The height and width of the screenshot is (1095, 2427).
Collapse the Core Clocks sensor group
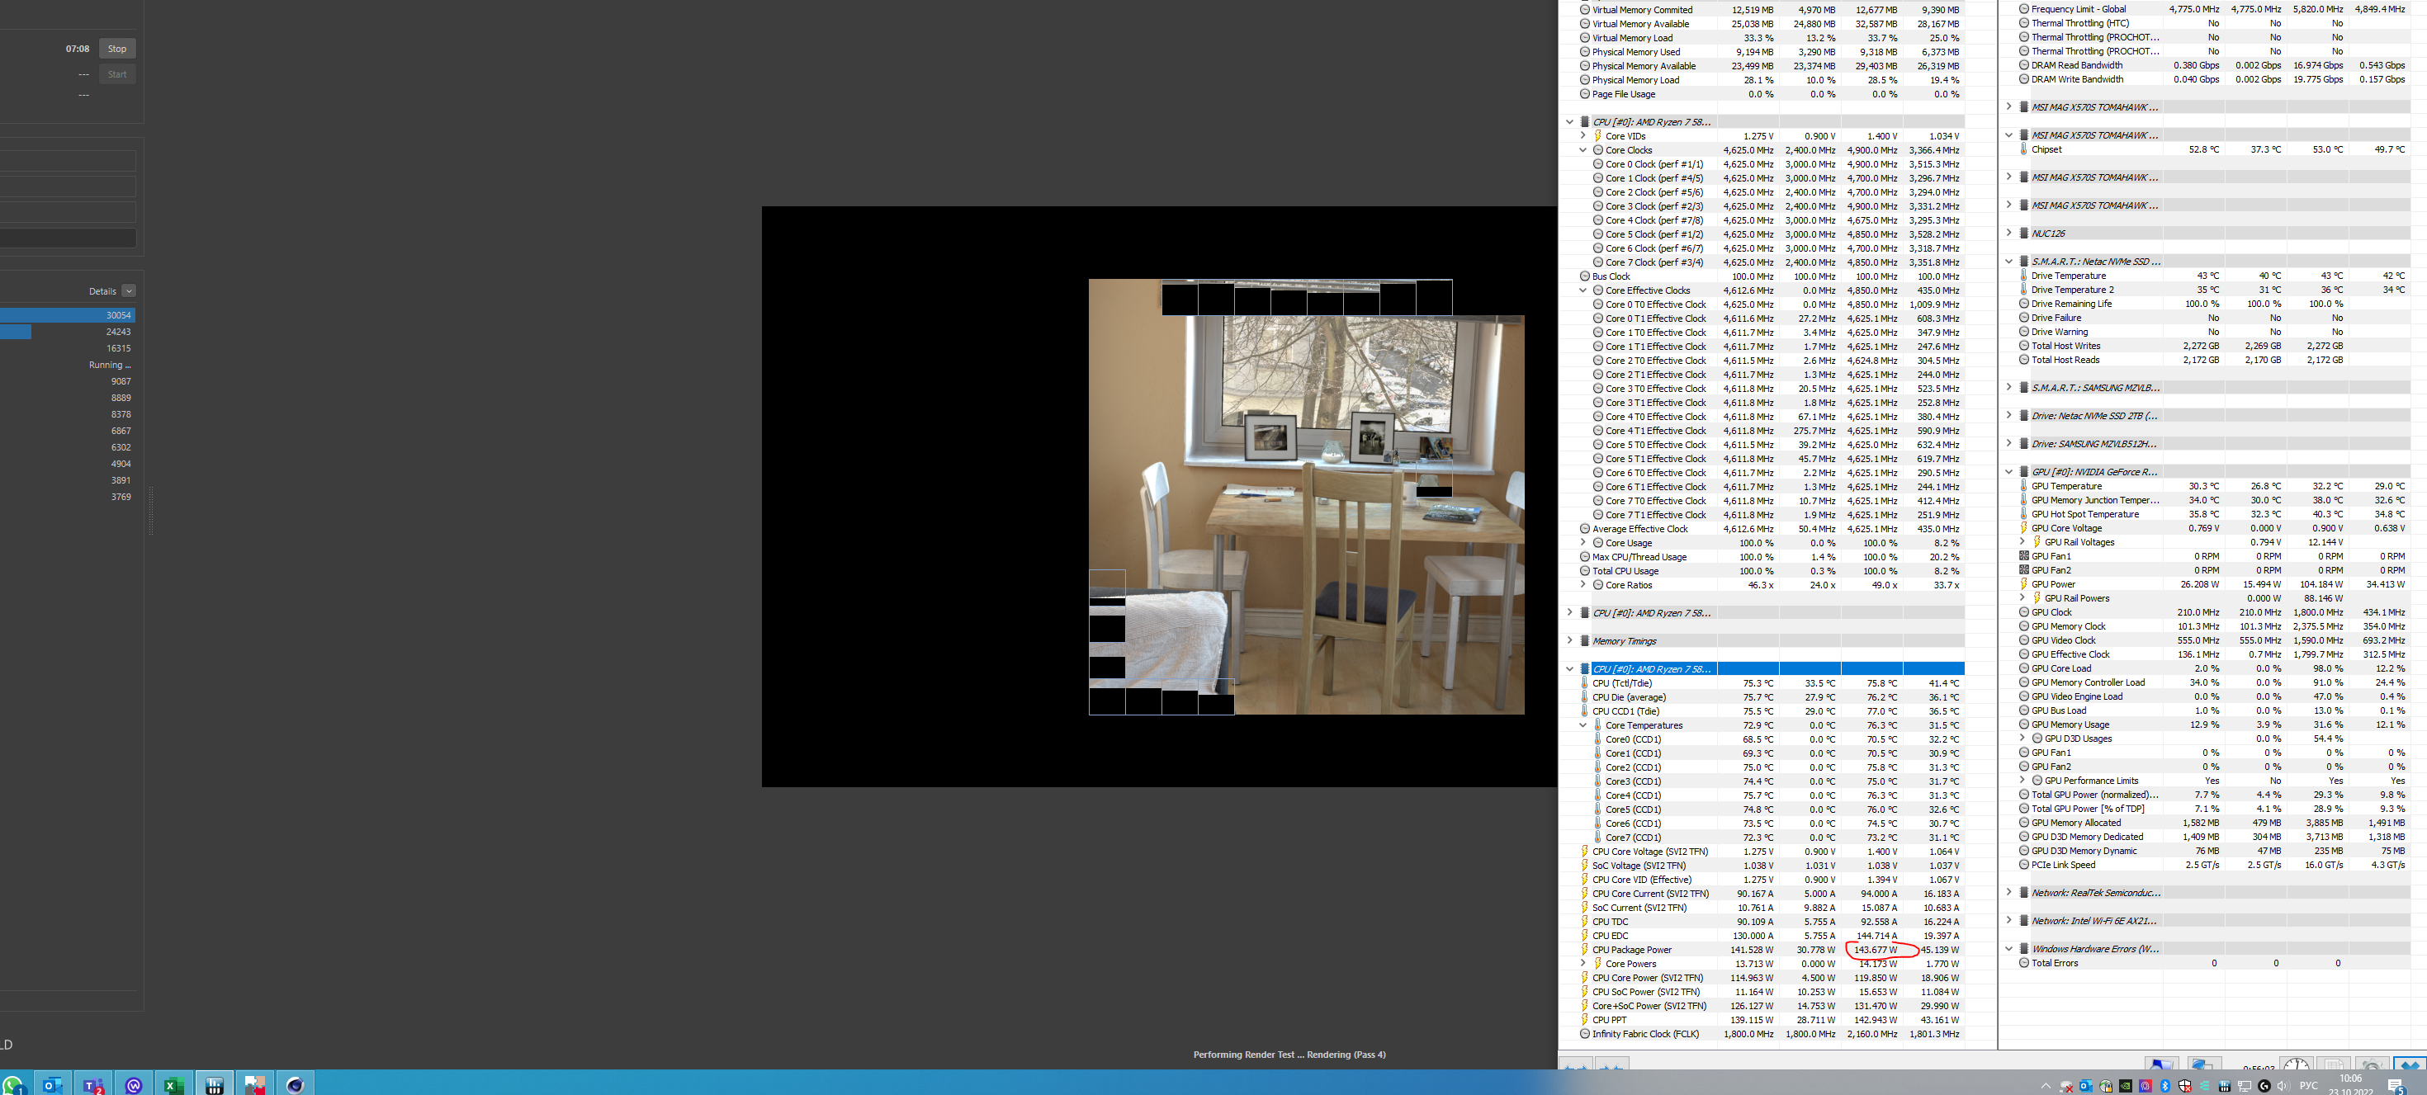[1583, 151]
